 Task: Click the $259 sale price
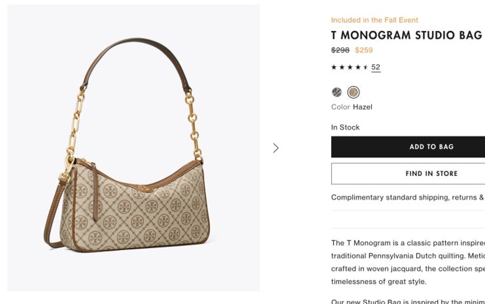click(364, 50)
